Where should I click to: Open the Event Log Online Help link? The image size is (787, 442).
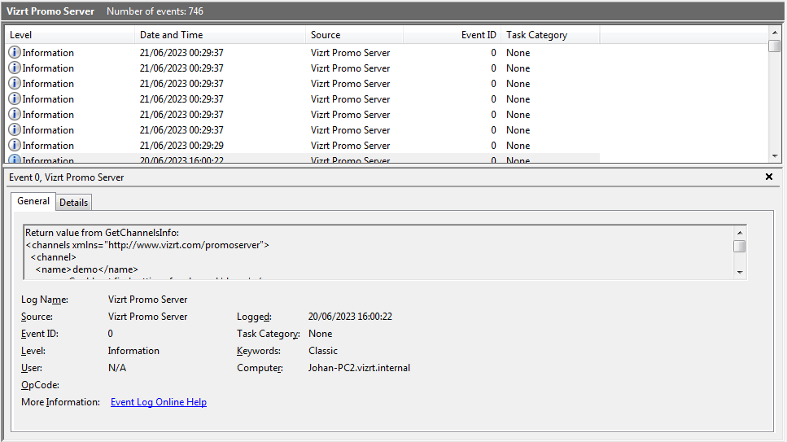coord(159,402)
